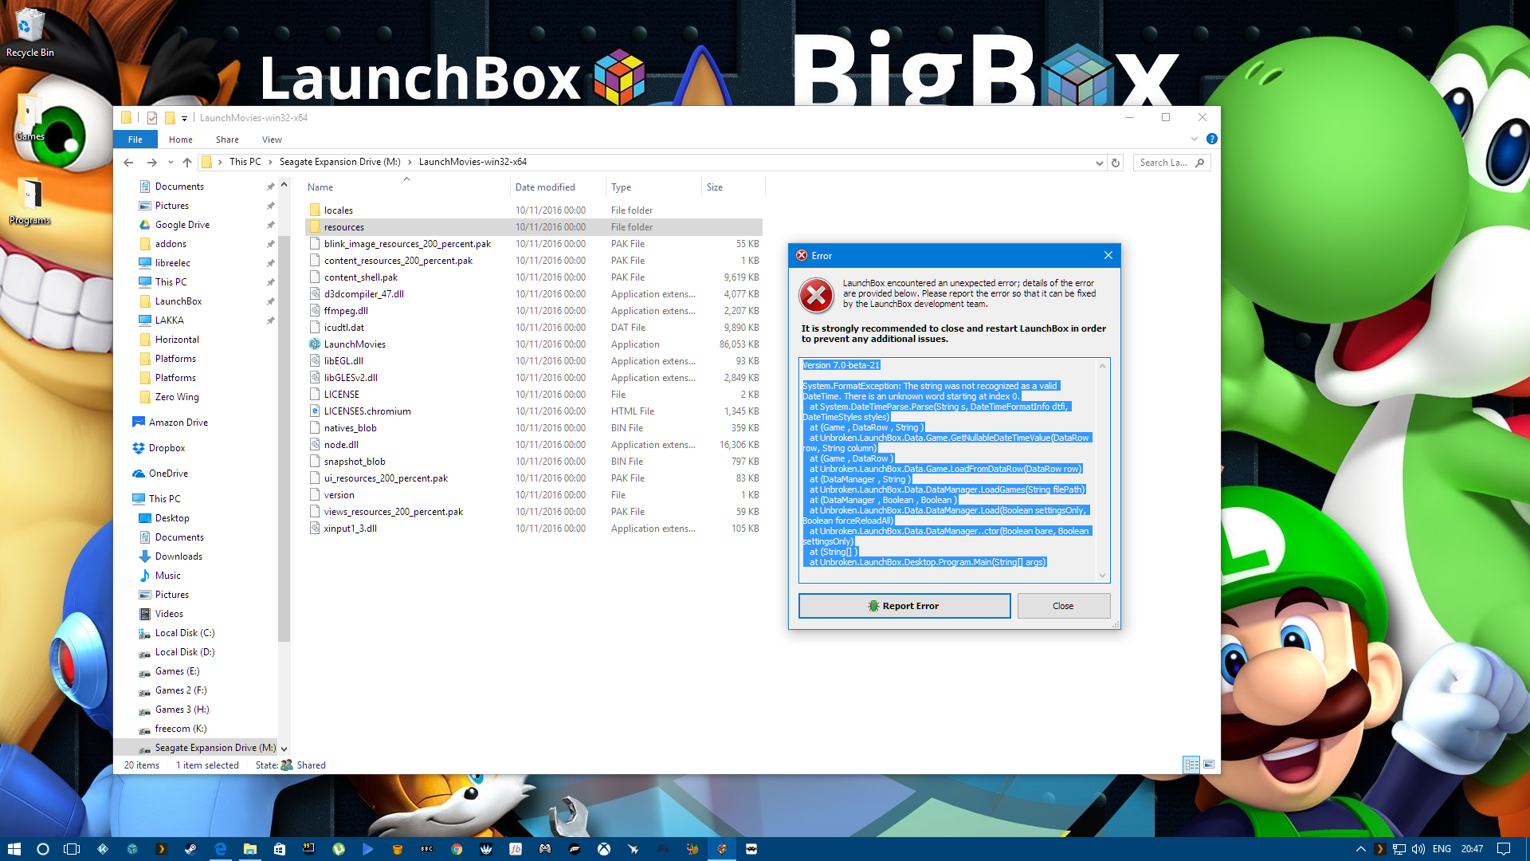Click the Properties quick access icon
This screenshot has width=1530, height=861.
point(152,118)
